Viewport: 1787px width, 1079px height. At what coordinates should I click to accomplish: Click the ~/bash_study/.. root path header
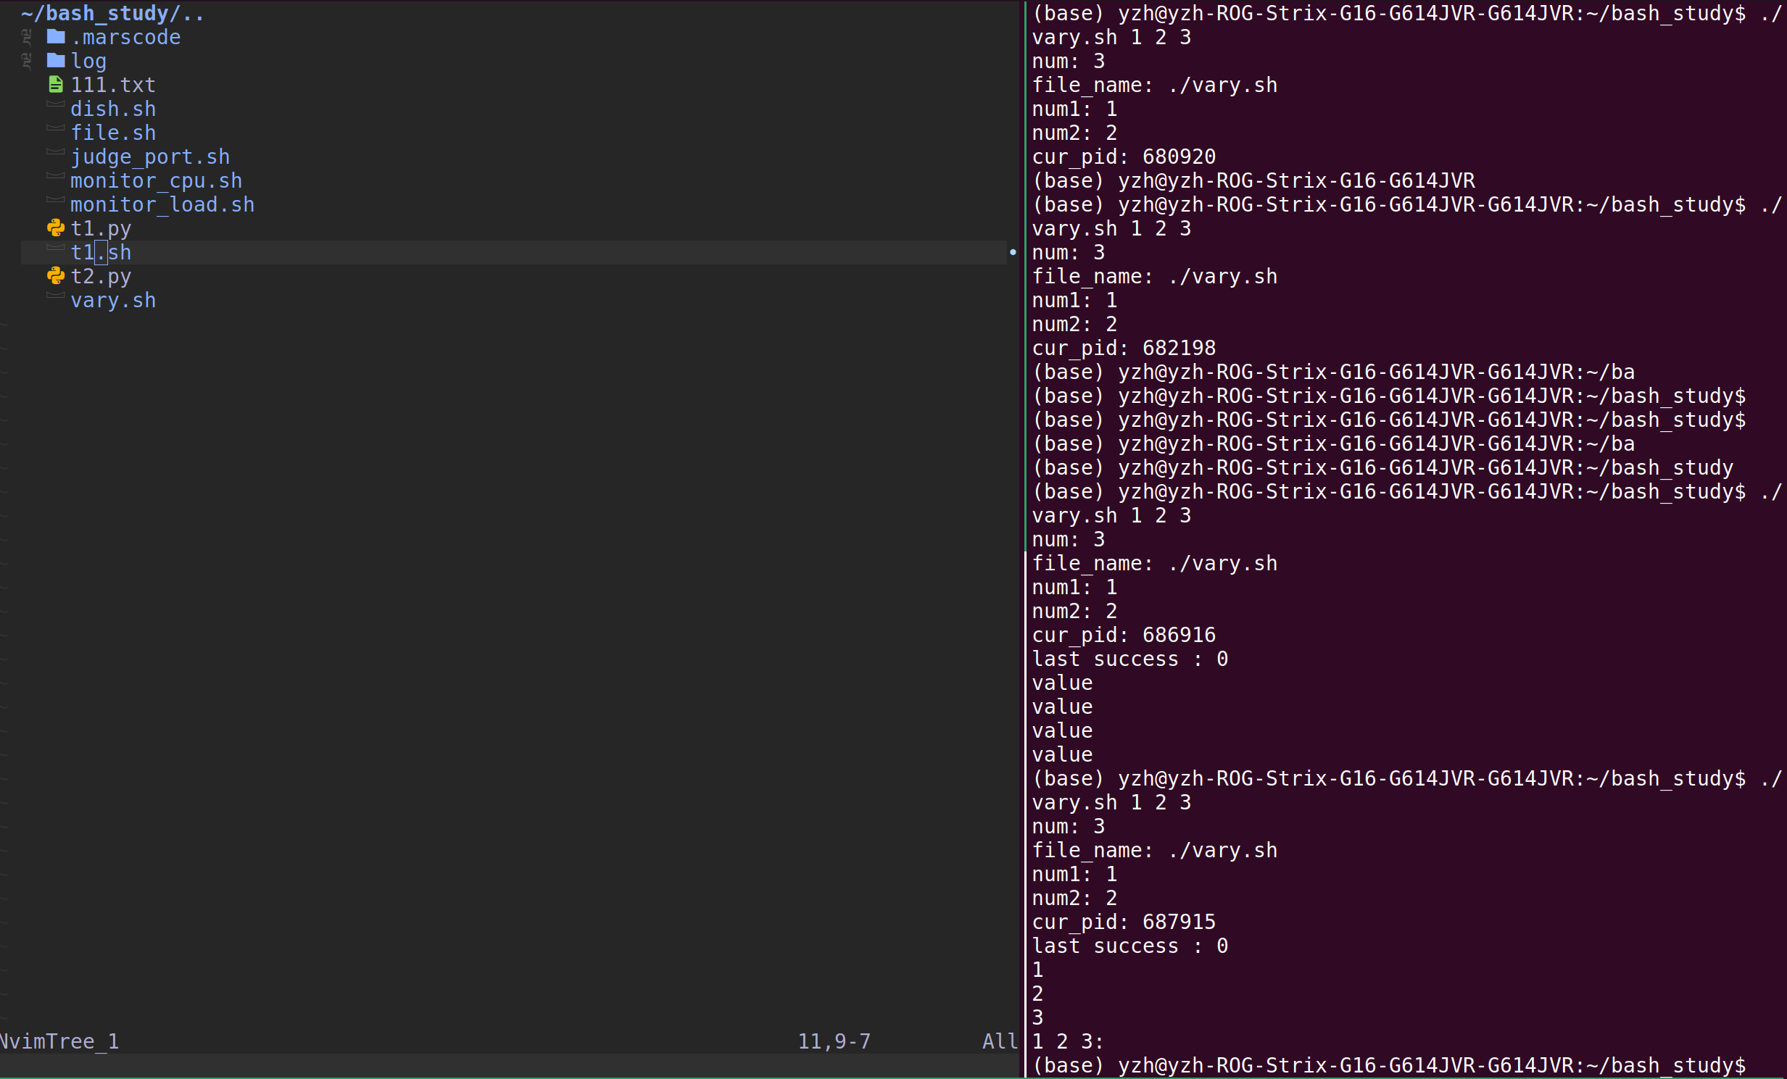coord(112,13)
